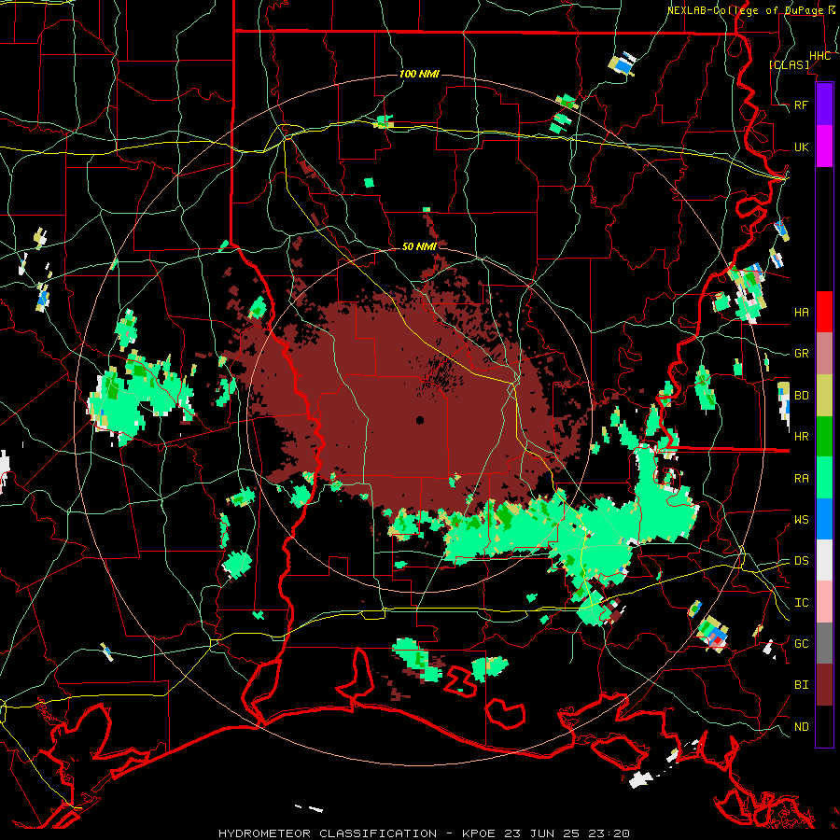The width and height of the screenshot is (840, 840).
Task: Click the light pink IC legend swatch
Action: [824, 602]
